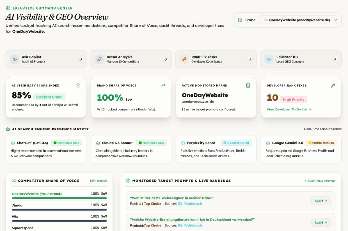The width and height of the screenshot is (348, 231).
Task: Click + Audit New Prompt link
Action: point(320,181)
